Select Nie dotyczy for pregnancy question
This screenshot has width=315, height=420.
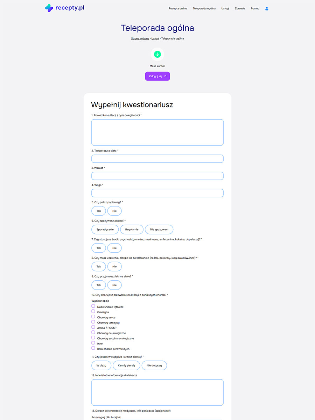click(154, 365)
